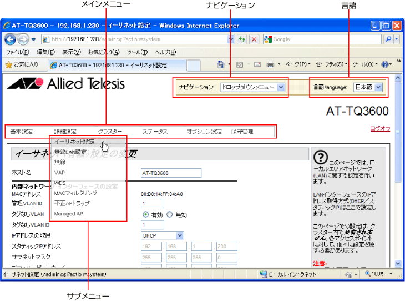Click the お気に入り star favorites button
This screenshot has height=301, width=405.
(22, 64)
